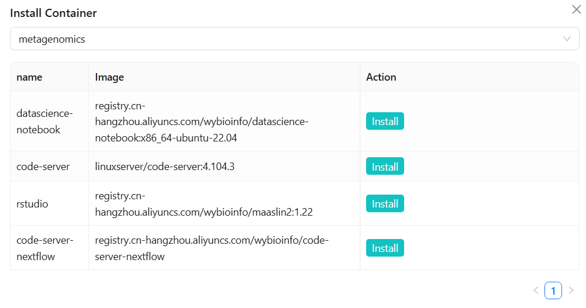Go to next page arrow
The width and height of the screenshot is (586, 308).
(x=571, y=290)
